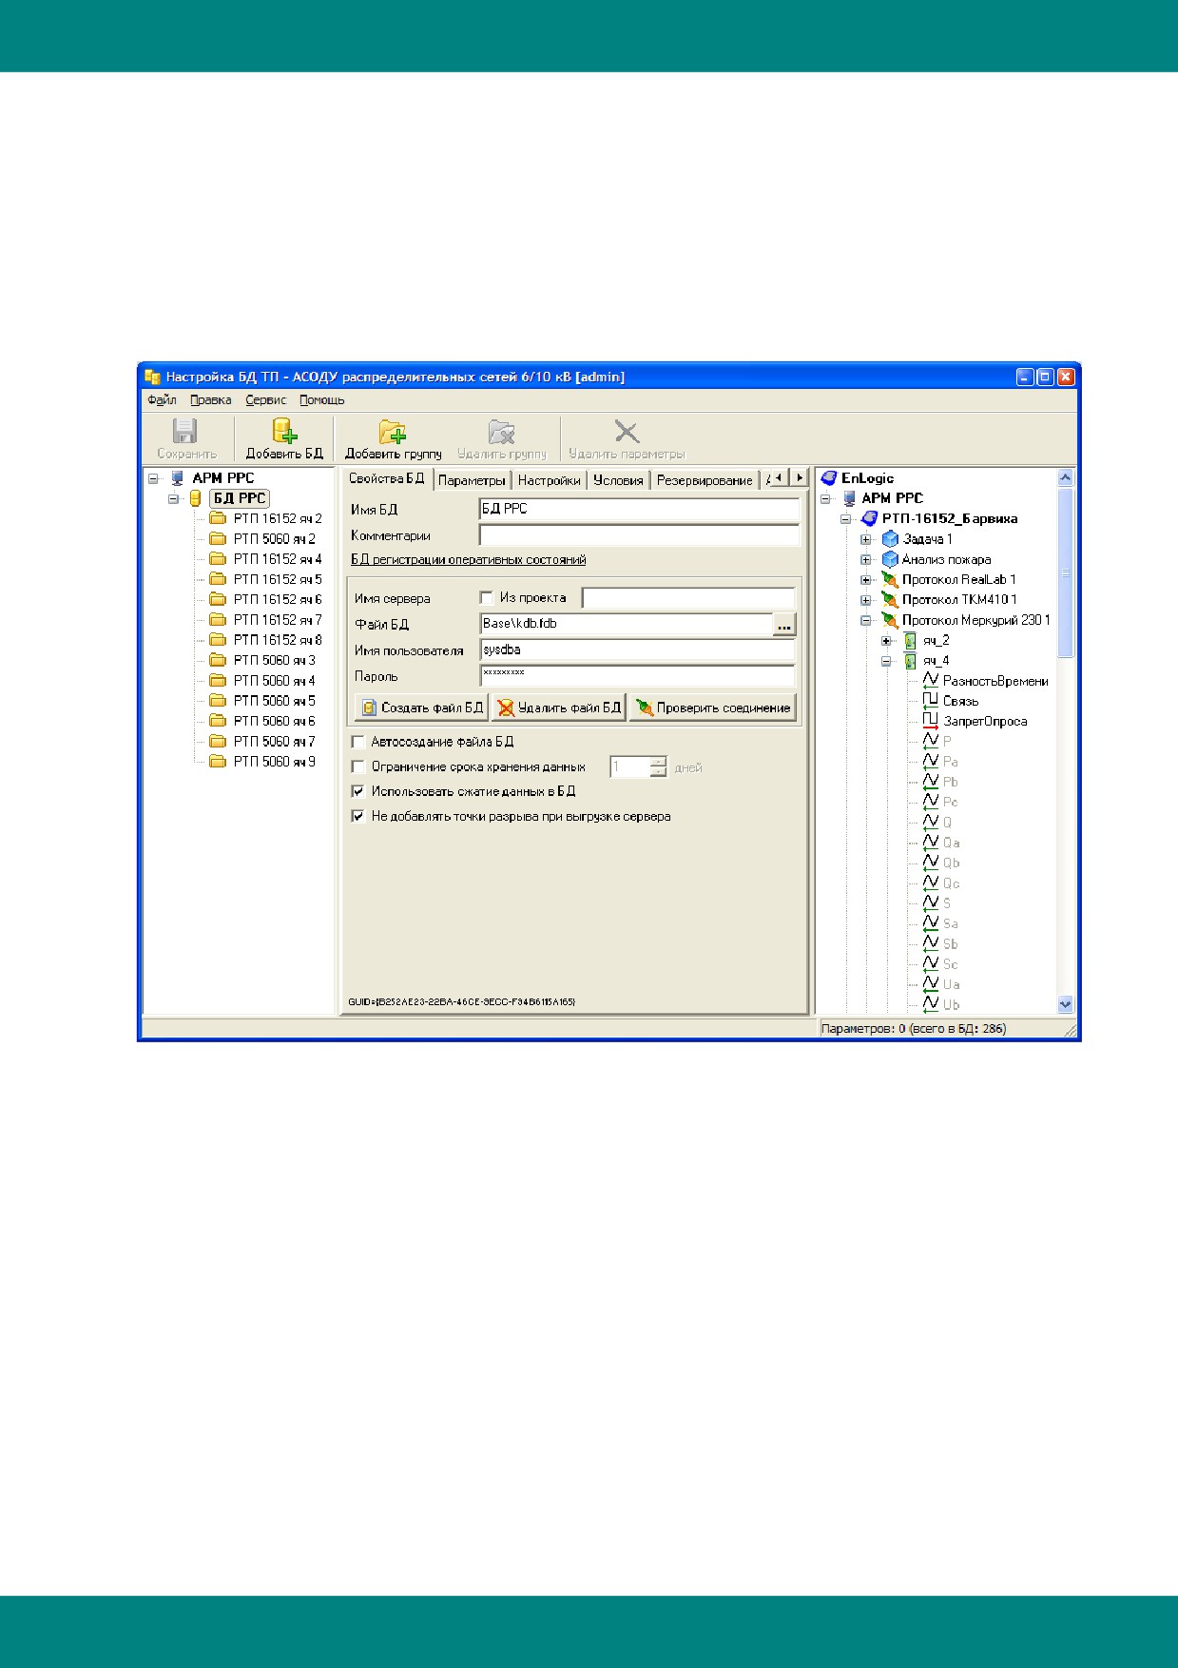Image resolution: width=1178 pixels, height=1668 pixels.
Task: Click the Создать файл БД button
Action: coord(422,708)
